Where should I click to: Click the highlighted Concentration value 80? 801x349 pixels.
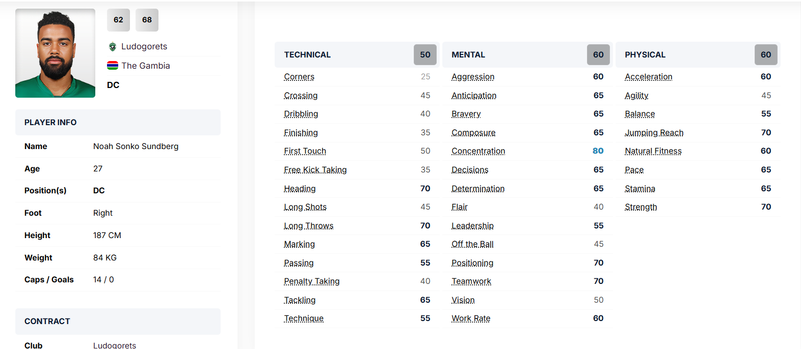(x=598, y=151)
